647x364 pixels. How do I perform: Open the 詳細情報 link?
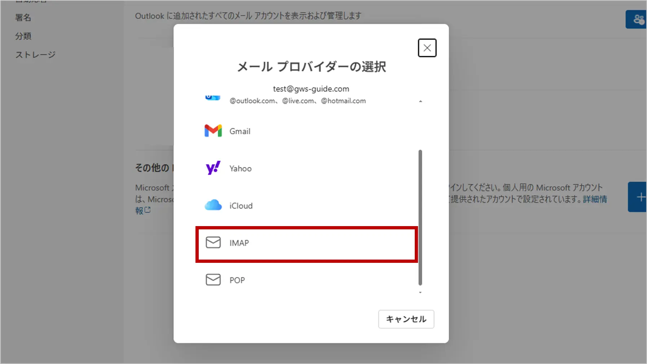[x=595, y=199]
